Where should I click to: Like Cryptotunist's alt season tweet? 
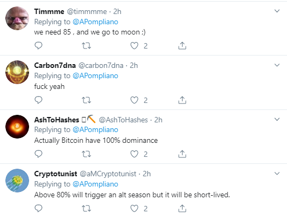click(x=134, y=208)
